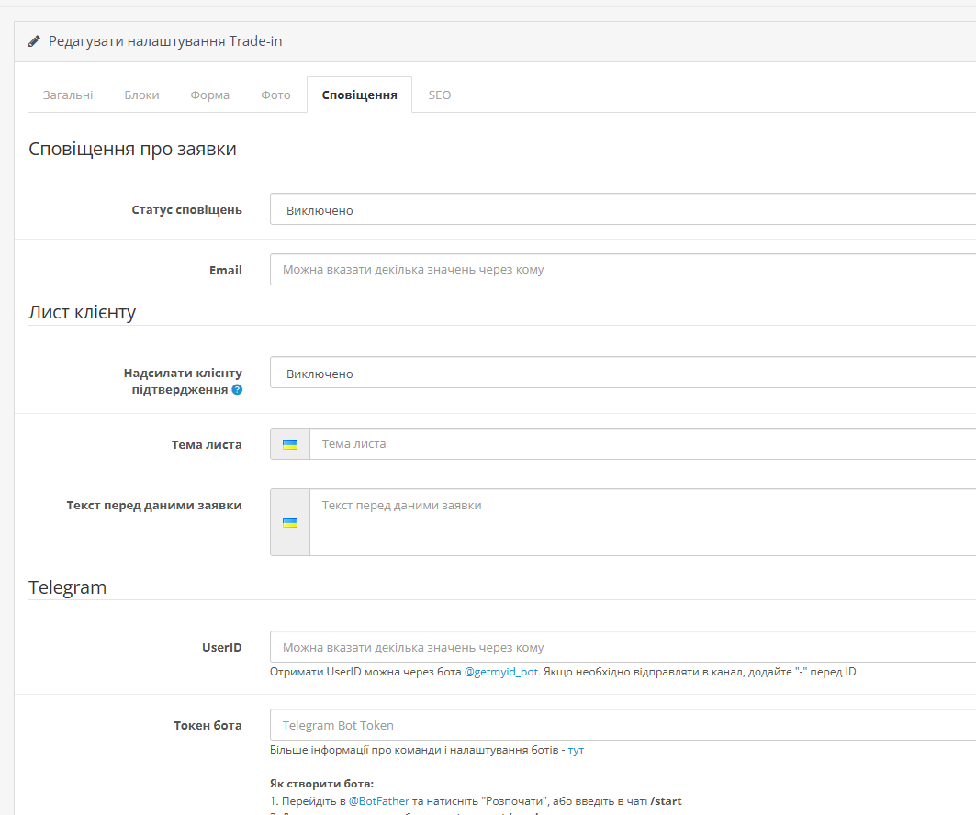Click the Telegram UserID input field

point(623,647)
